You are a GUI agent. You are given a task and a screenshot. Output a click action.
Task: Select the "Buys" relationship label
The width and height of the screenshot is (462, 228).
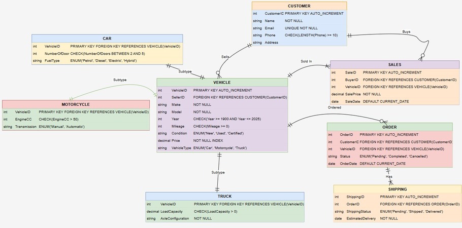click(407, 32)
